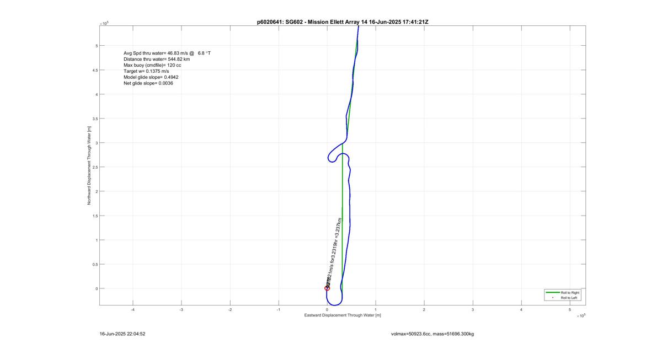Screen dimensions: 662x343
Task: Click the y-axis tick label '0.5'
Action: point(94,264)
